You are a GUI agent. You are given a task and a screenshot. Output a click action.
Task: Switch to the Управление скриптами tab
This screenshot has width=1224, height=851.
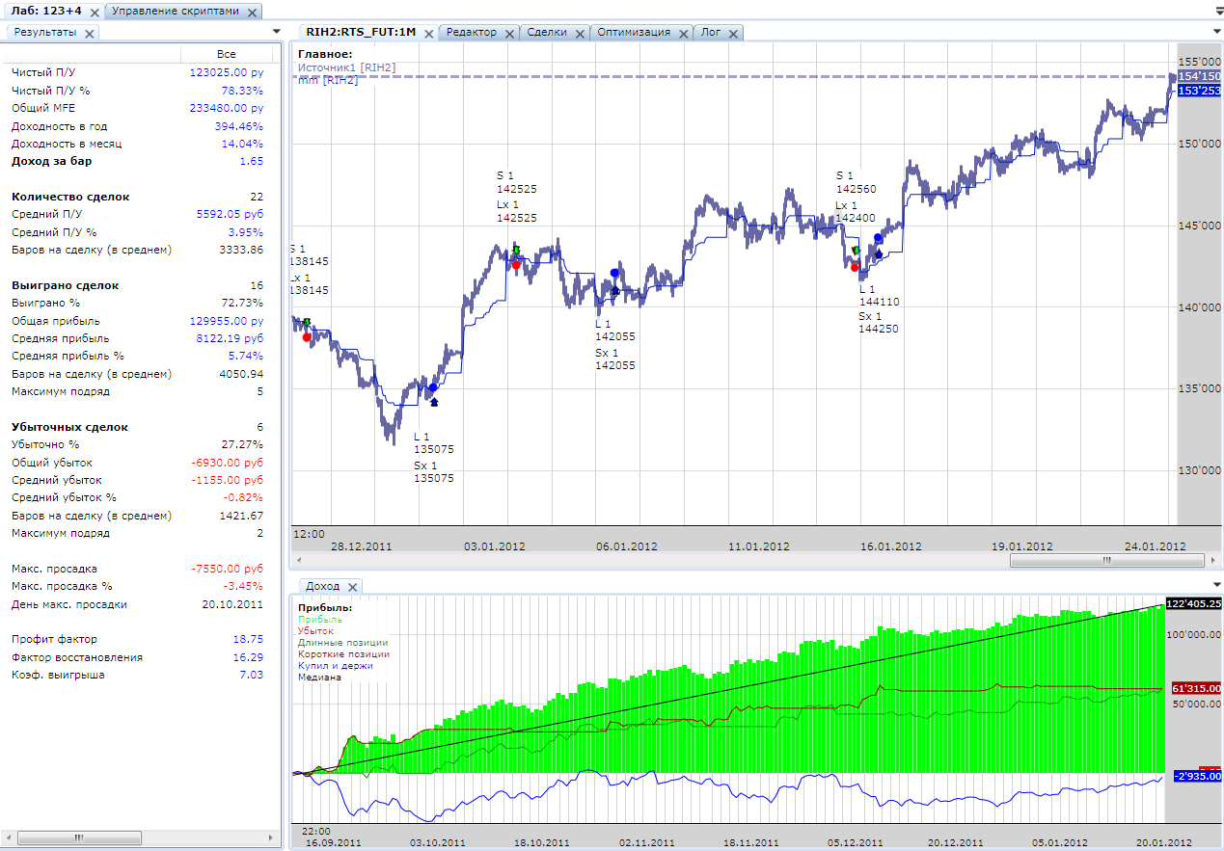coord(174,12)
